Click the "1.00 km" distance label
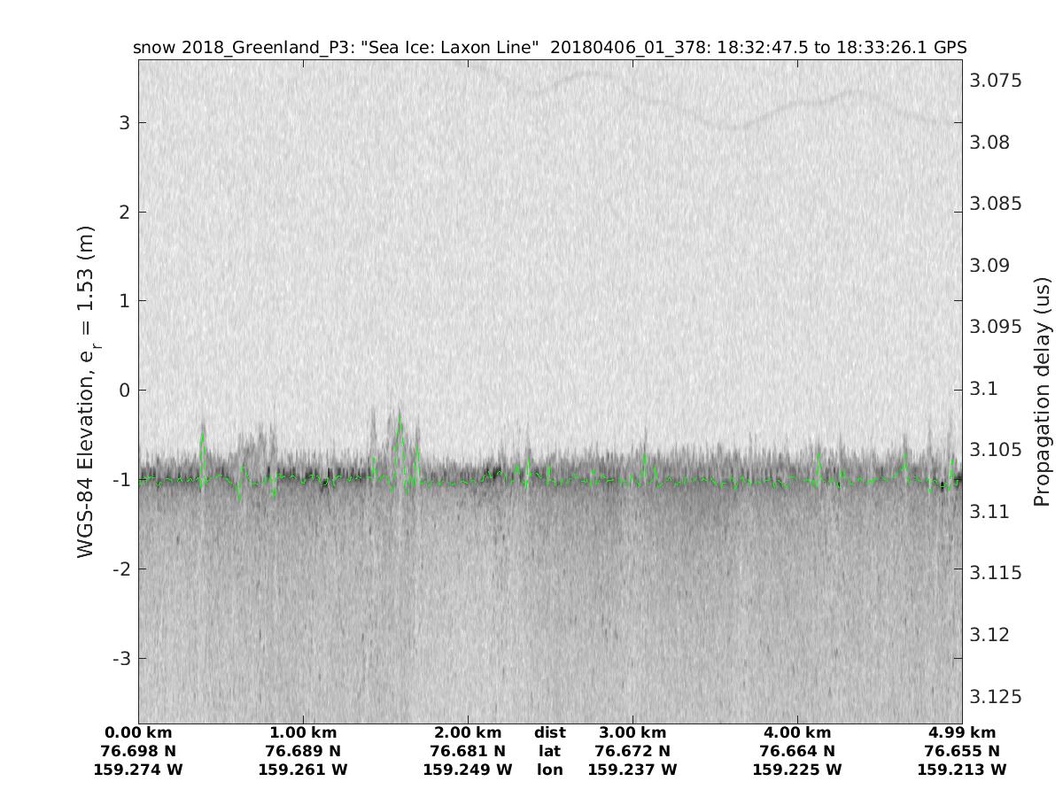 click(x=303, y=732)
